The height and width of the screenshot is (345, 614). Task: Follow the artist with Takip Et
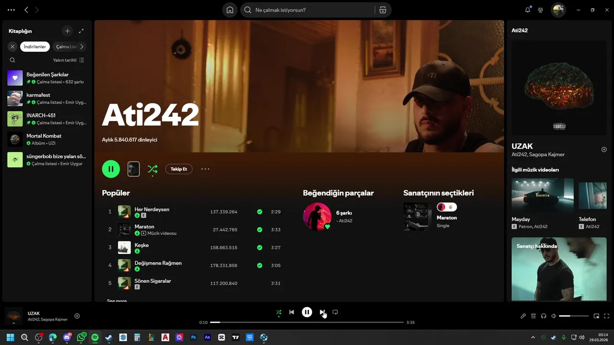[179, 169]
